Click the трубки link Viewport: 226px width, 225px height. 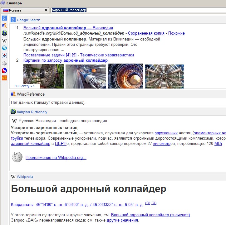click(17, 138)
